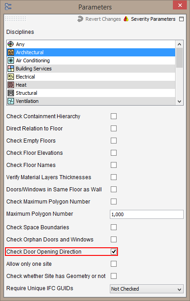Screen dimensions: 190x301
Task: Click the Maximum Polygon Number field
Action: pos(147,214)
